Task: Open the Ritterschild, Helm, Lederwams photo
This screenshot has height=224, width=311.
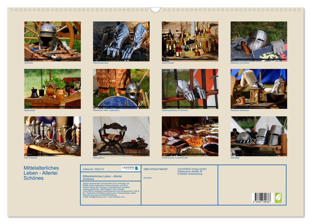Action: point(121,89)
